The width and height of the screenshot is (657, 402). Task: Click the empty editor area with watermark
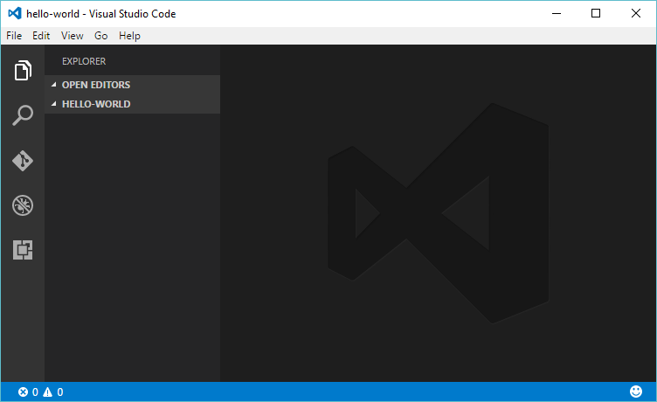[x=437, y=218]
